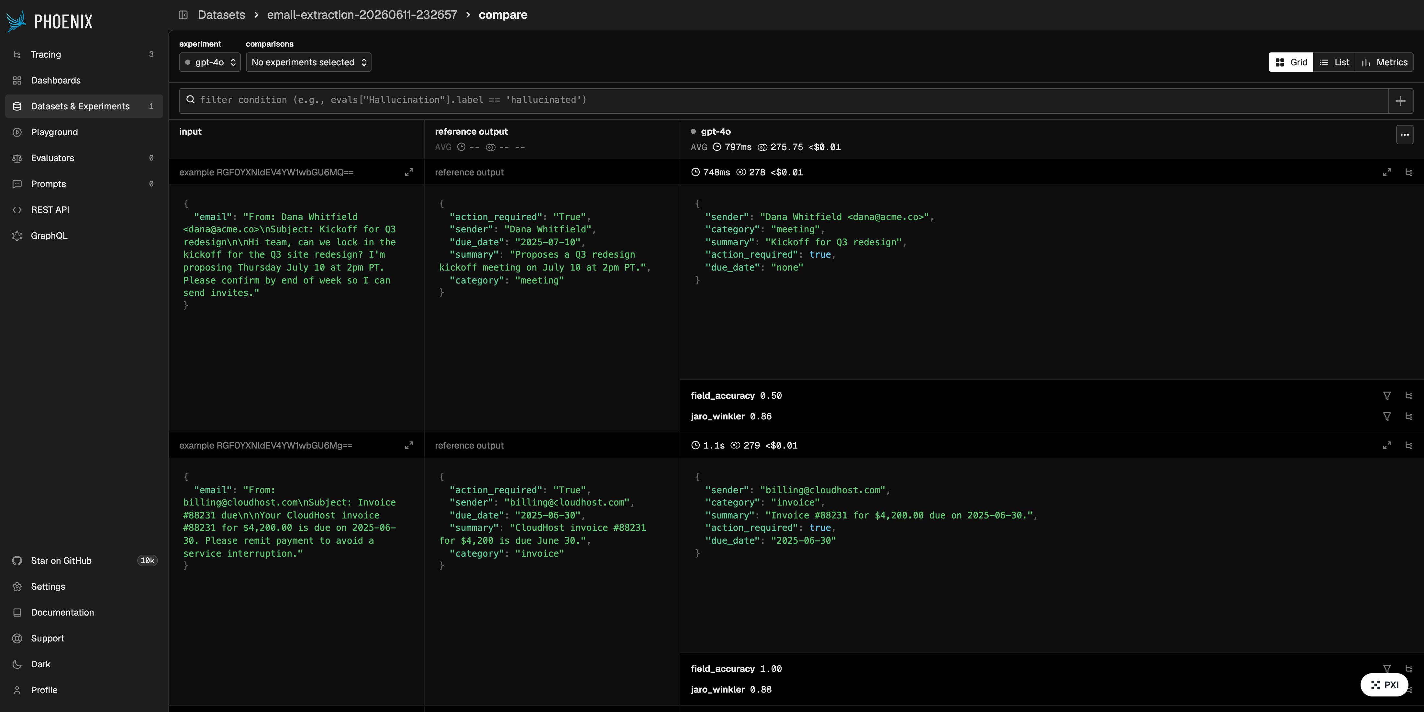View trace for jaro_winkler 0.86 evaluation

(x=1409, y=417)
